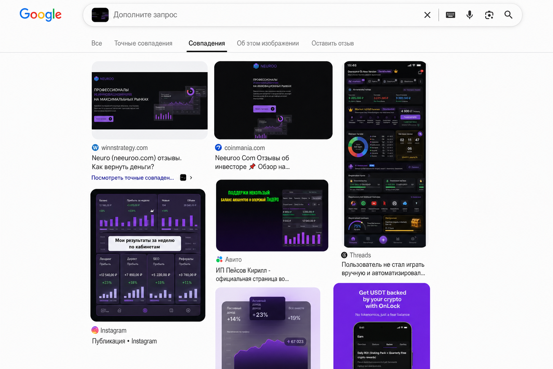Open the on-screen keyboard icon
Image resolution: width=553 pixels, height=369 pixels.
pos(450,15)
